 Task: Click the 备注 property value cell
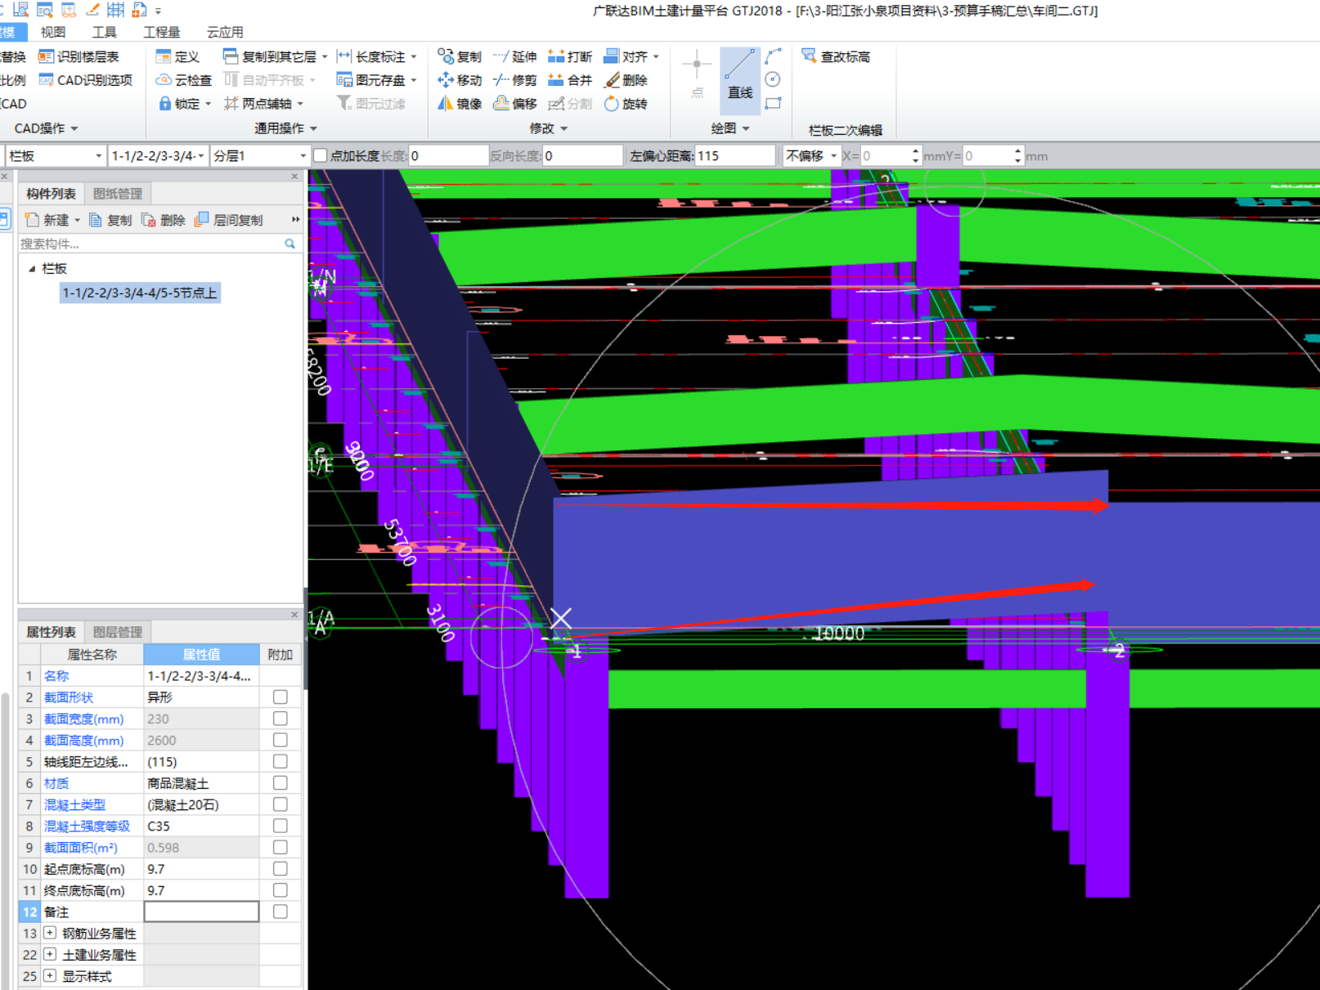(x=202, y=912)
